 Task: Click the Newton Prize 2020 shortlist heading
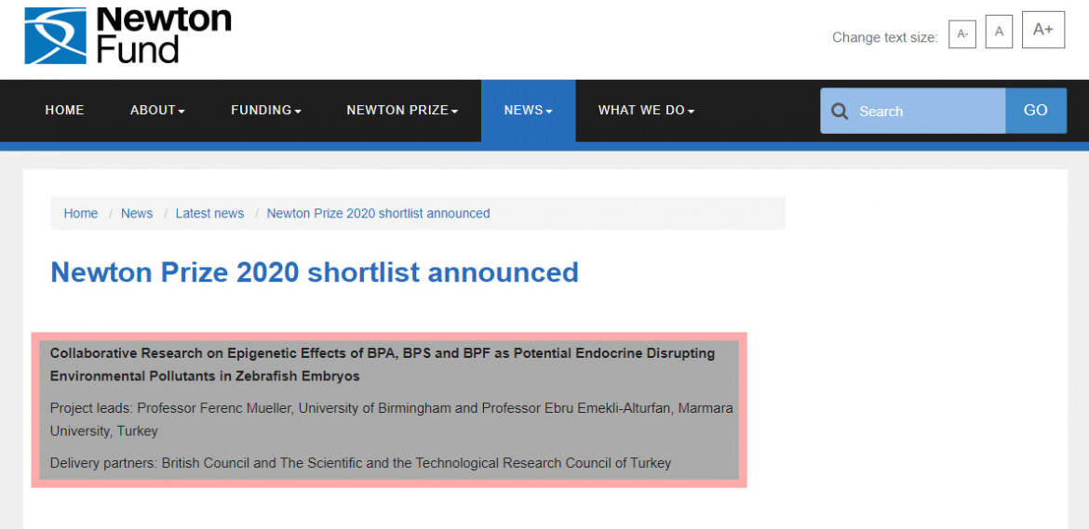click(x=315, y=272)
